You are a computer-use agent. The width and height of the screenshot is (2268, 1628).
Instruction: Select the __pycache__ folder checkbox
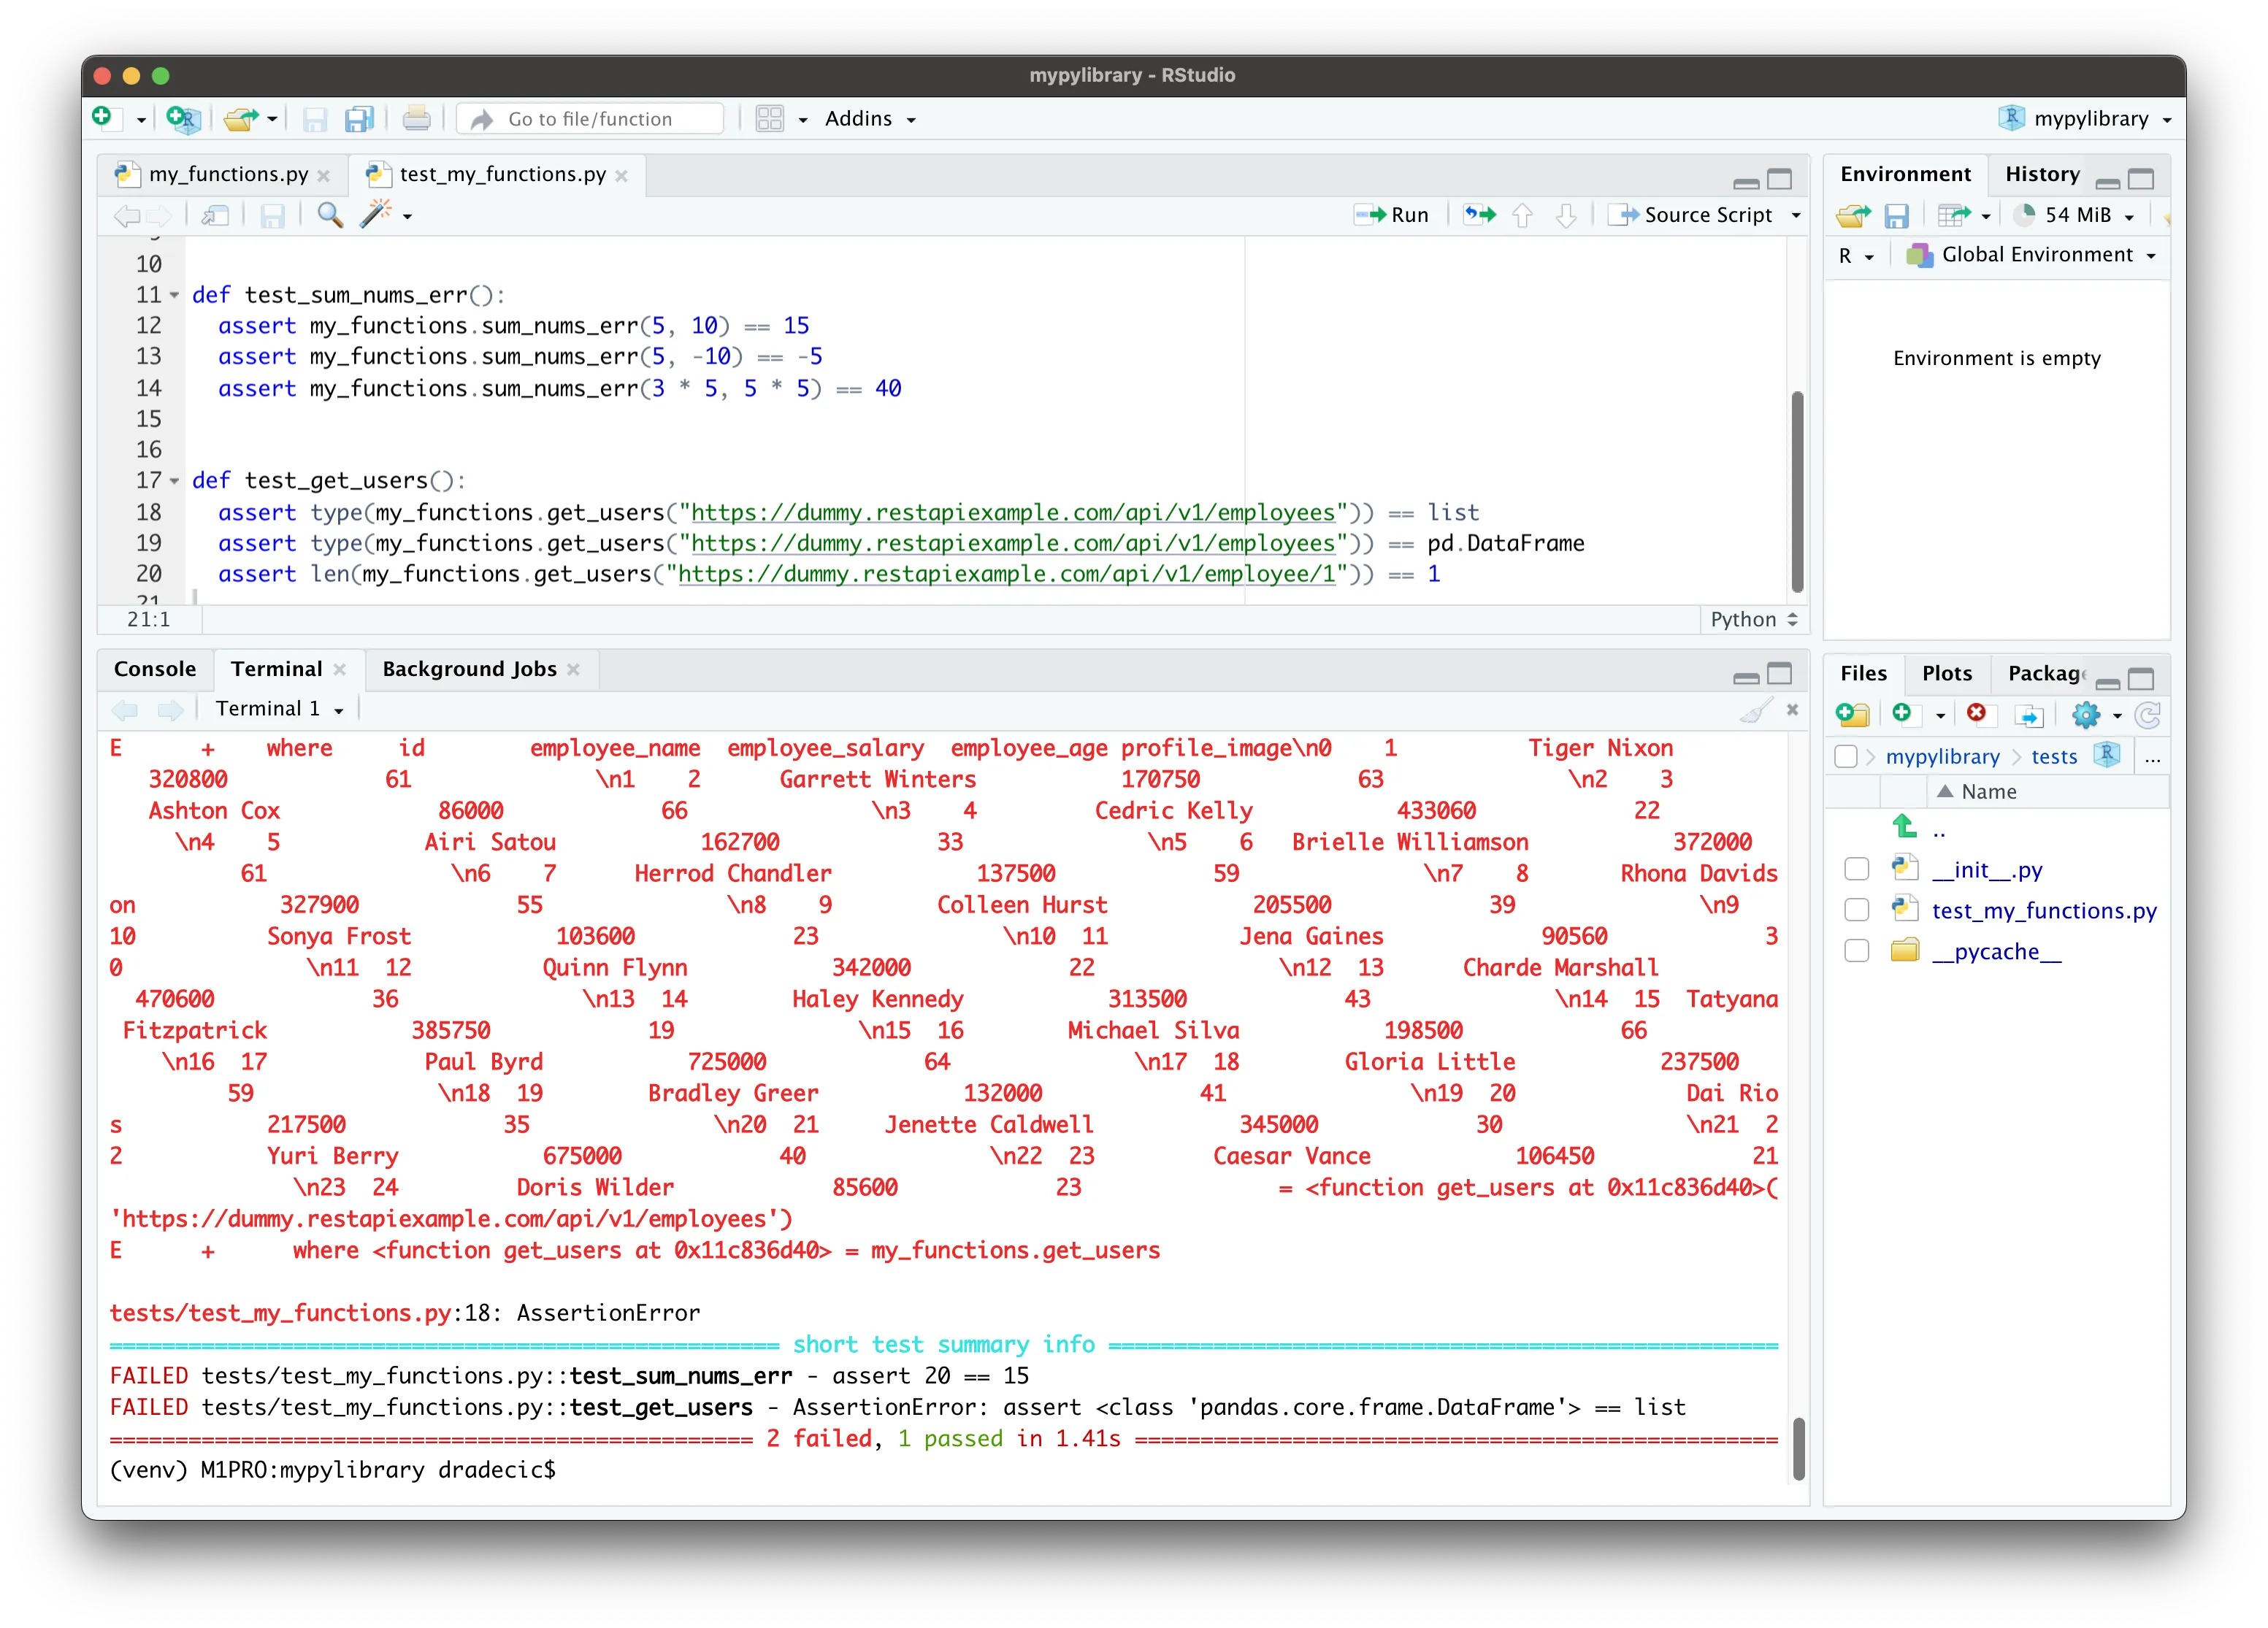pos(1856,951)
